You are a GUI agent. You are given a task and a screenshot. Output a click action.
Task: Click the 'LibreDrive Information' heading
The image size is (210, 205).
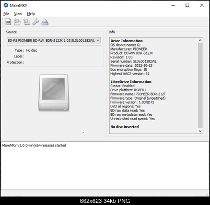point(131,82)
